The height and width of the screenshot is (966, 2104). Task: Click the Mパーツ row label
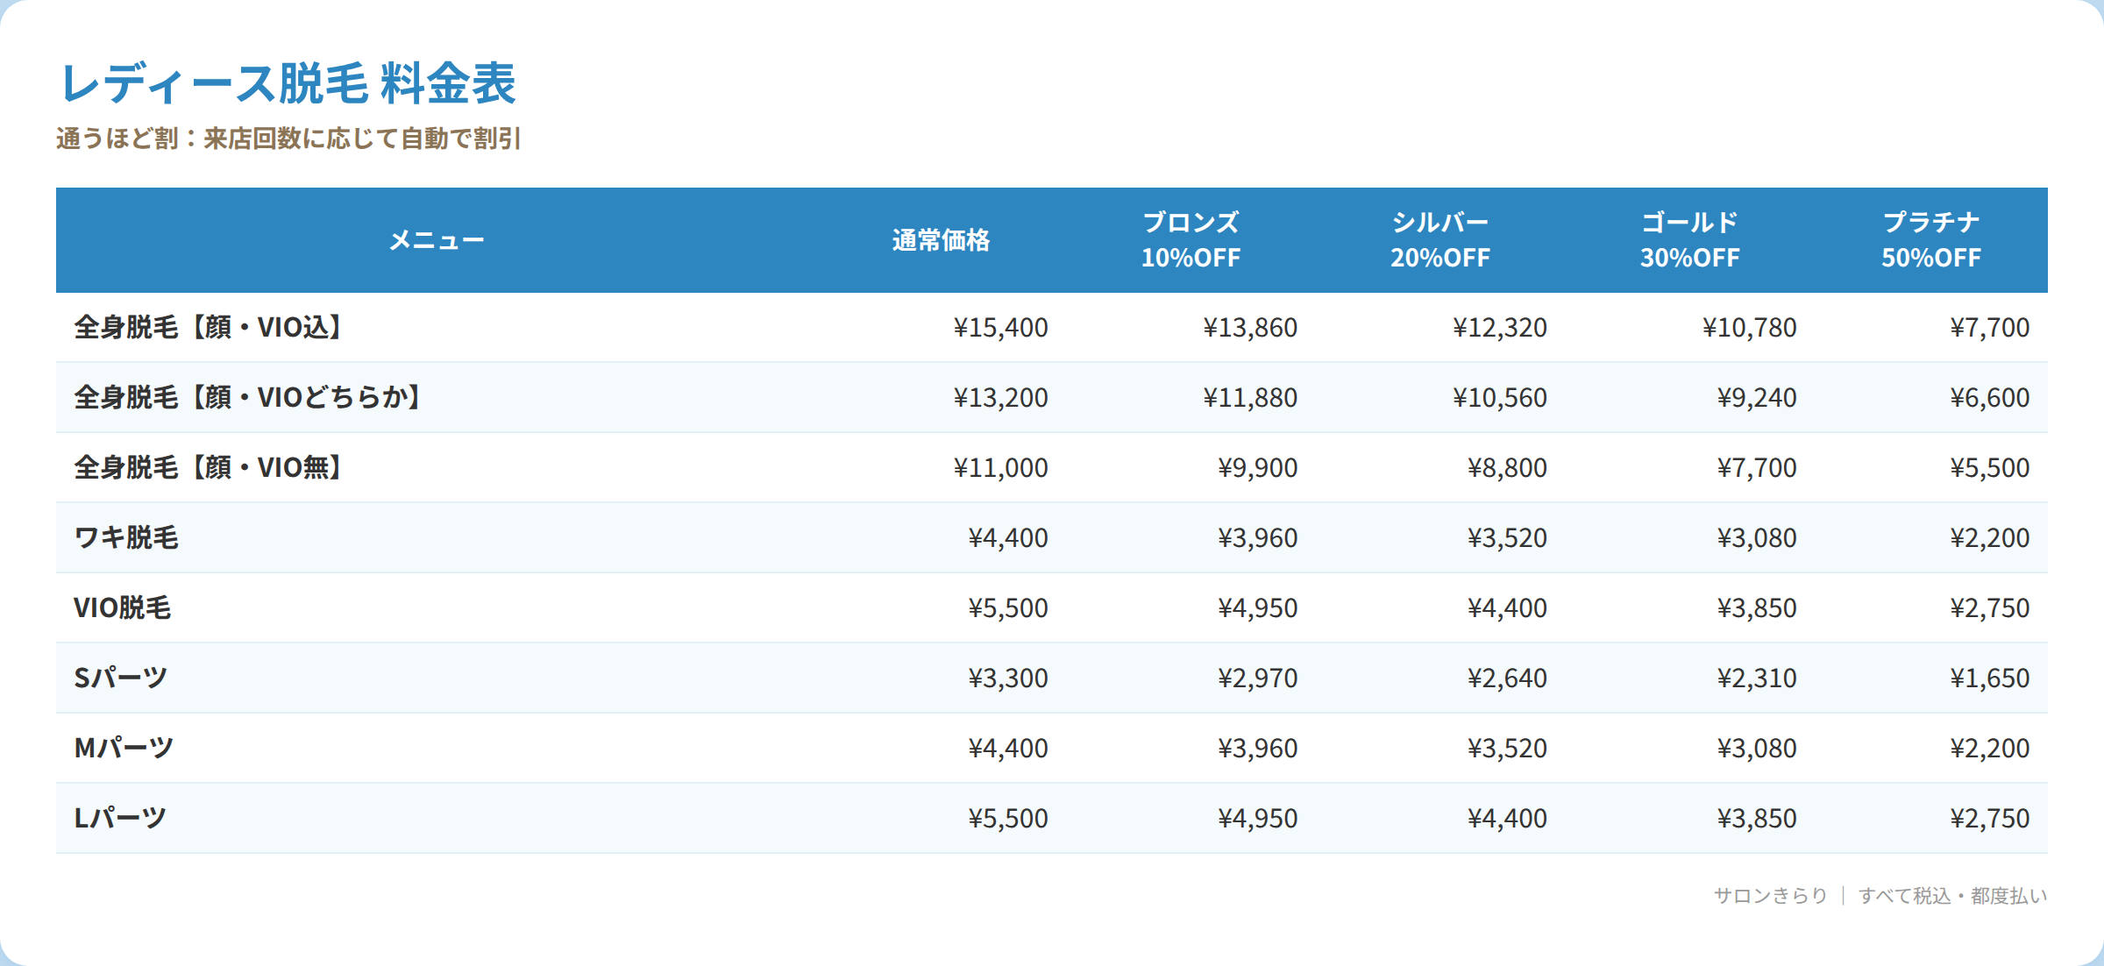pyautogui.click(x=124, y=748)
